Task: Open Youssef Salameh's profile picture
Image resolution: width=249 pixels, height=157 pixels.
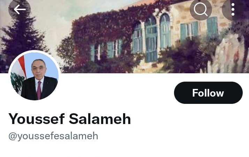Action: click(35, 76)
